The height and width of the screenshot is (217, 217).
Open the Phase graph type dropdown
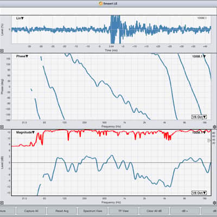point(22,56)
